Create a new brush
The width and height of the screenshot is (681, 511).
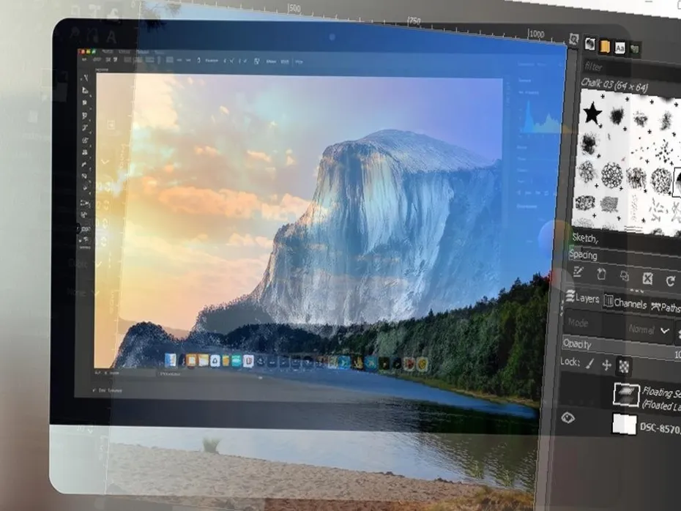click(602, 274)
